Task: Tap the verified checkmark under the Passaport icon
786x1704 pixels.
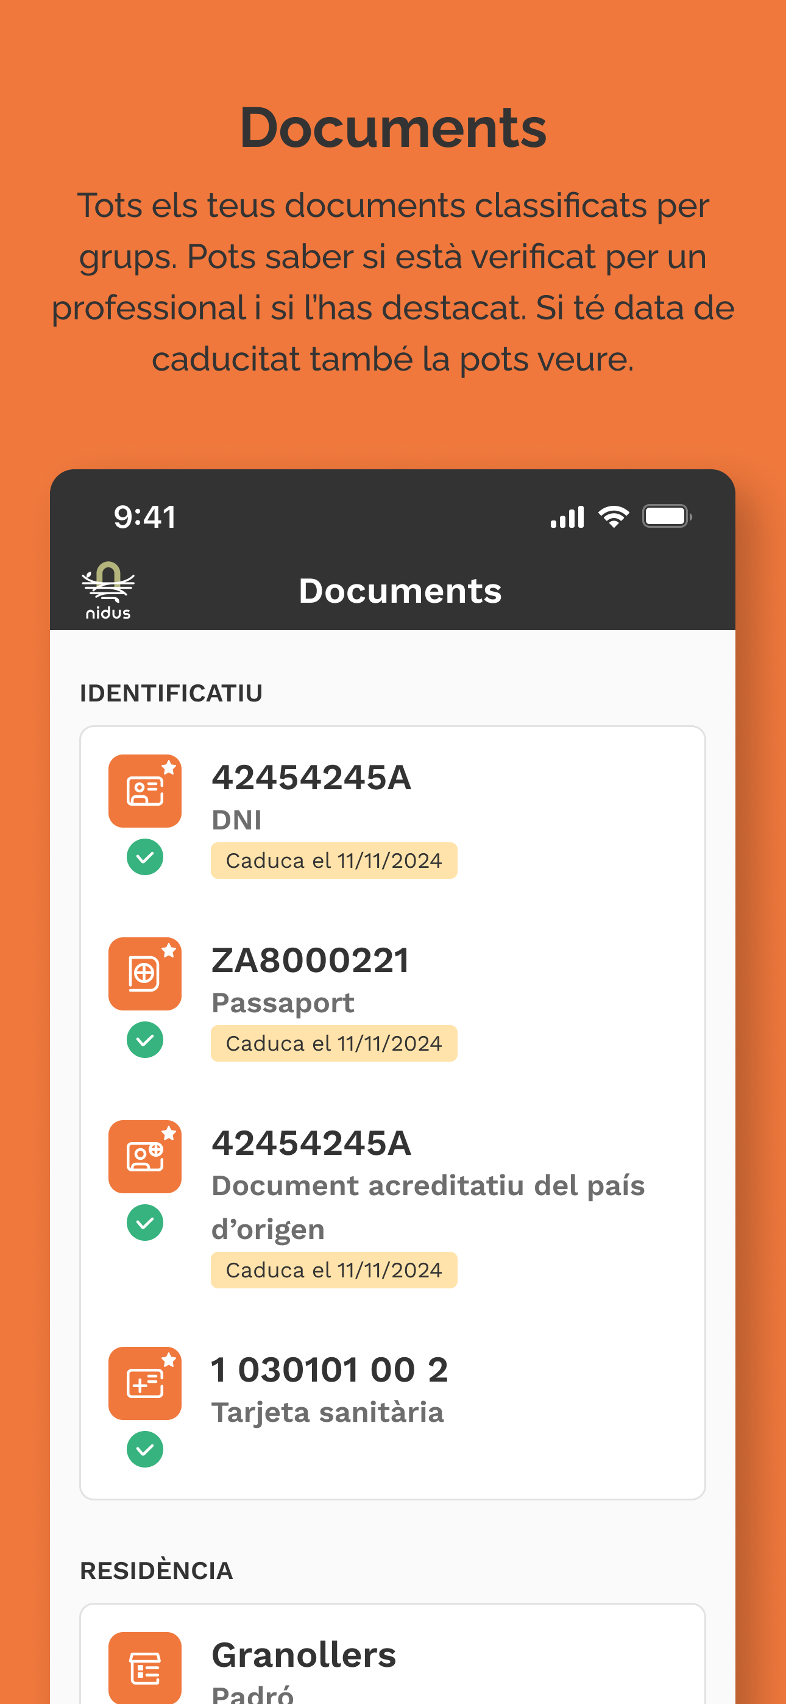Action: (x=145, y=1040)
